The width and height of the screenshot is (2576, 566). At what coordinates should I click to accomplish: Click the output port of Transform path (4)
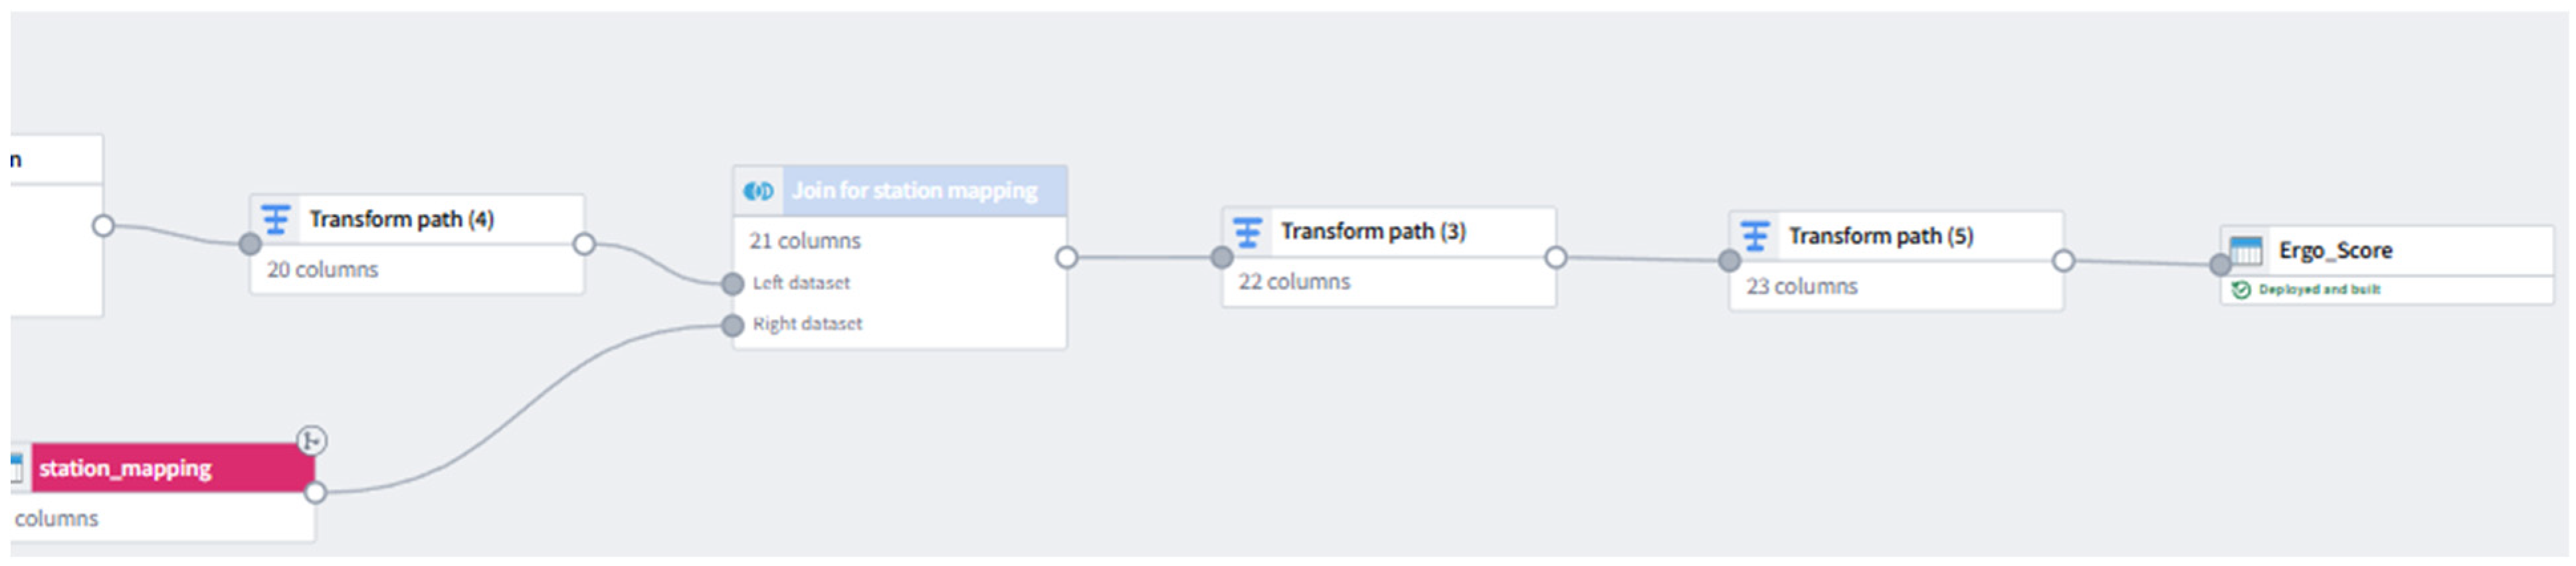coord(584,245)
